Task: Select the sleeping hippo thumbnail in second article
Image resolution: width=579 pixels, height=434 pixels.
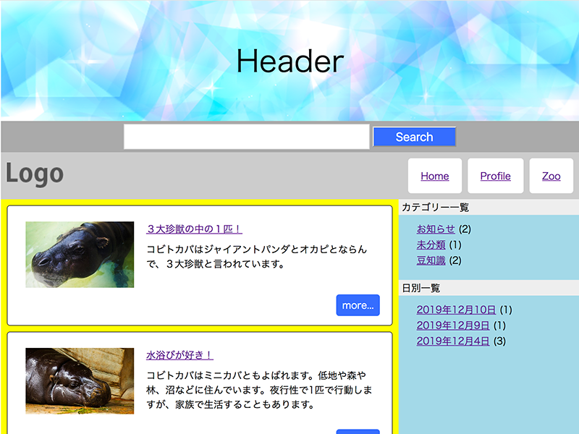Action: [x=80, y=381]
